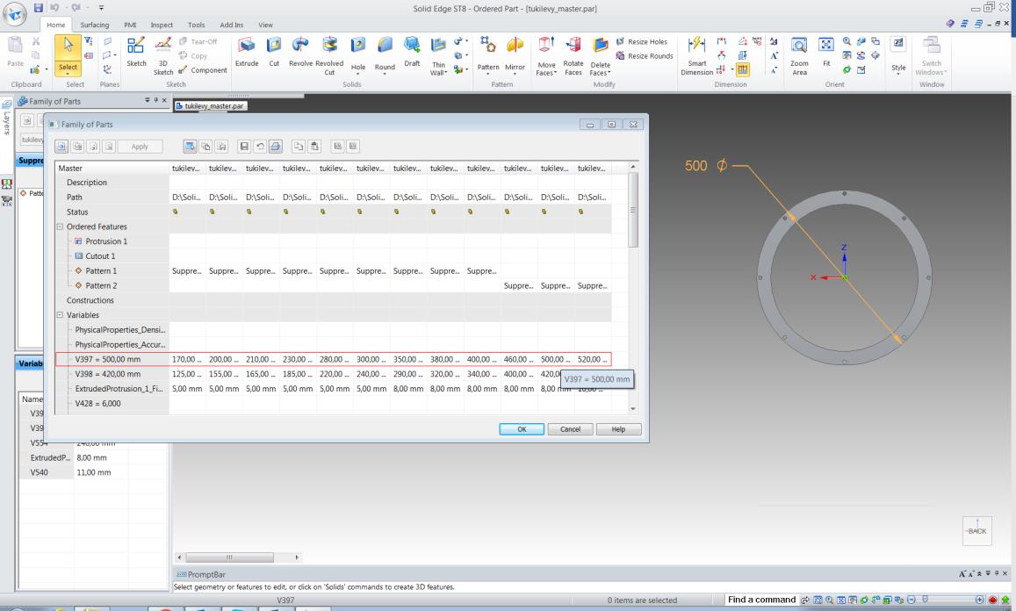Open the Select dropdown arrow
1016x611 pixels.
(x=68, y=74)
